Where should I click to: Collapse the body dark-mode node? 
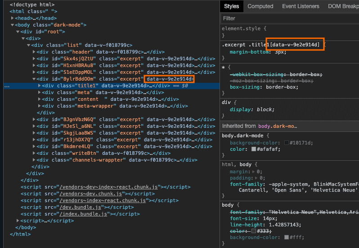(x=12, y=25)
